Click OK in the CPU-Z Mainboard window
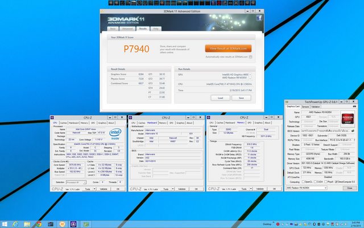 pyautogui.click(x=196, y=189)
